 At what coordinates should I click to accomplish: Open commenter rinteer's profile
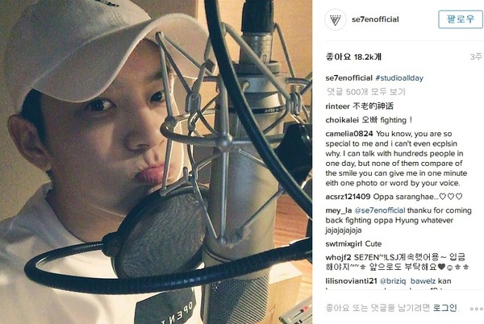(337, 106)
